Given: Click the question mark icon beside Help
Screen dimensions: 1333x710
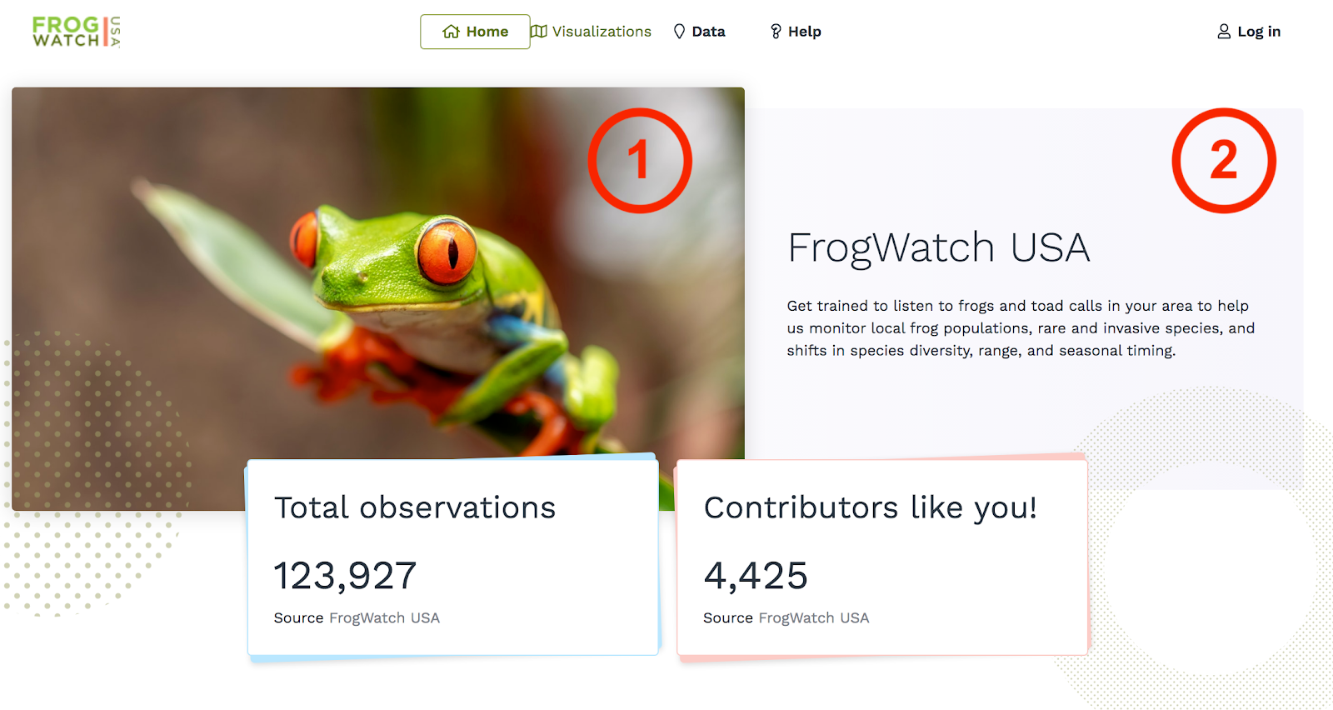Looking at the screenshot, I should pos(776,32).
